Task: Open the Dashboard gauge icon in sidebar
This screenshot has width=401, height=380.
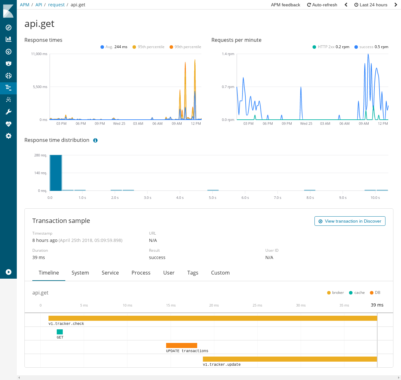Action: click(8, 51)
